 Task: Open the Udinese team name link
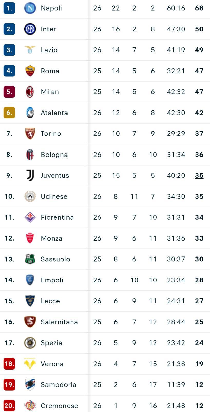pos(54,196)
